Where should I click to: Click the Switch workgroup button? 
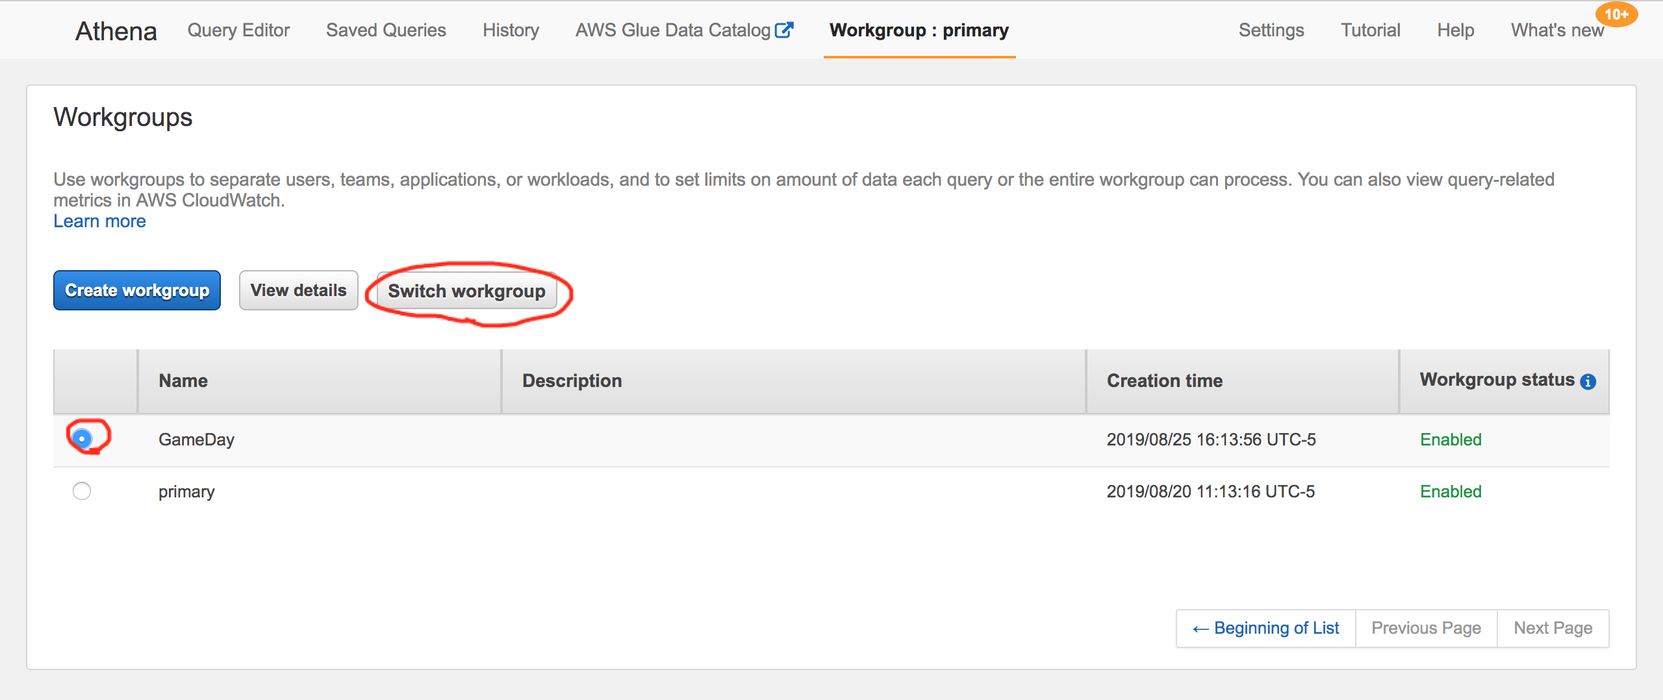coord(466,291)
